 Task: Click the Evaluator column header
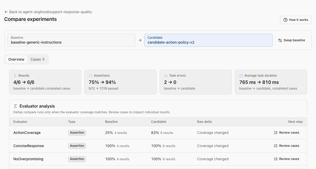(20, 122)
